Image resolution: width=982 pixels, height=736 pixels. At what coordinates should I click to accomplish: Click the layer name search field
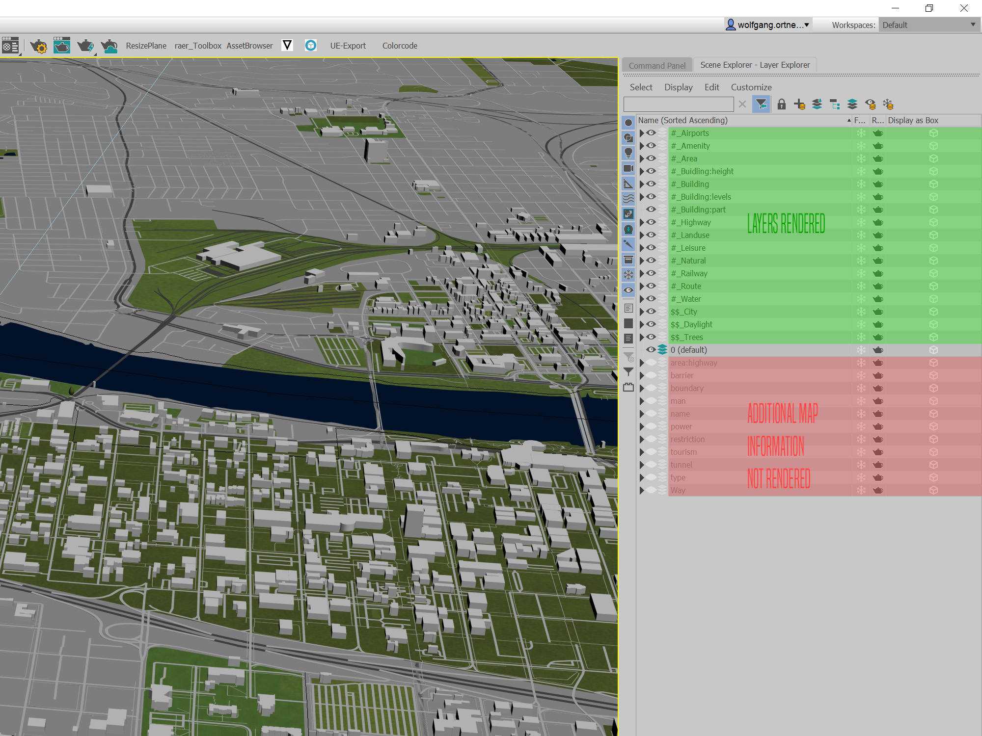point(679,104)
